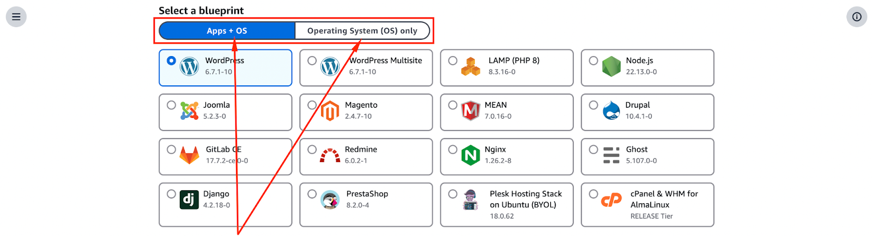The width and height of the screenshot is (872, 236).
Task: Select the MEAN radio button
Action: [x=452, y=105]
